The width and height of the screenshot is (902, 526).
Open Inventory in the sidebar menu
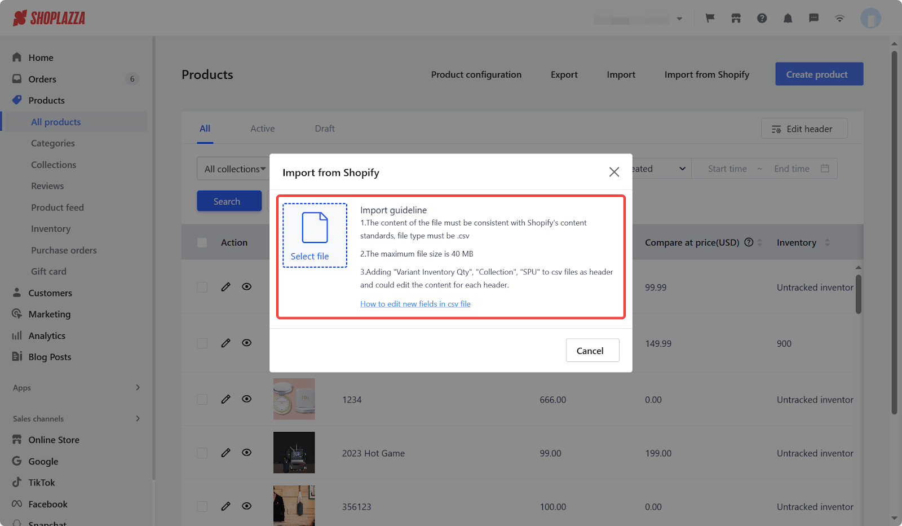pyautogui.click(x=51, y=229)
